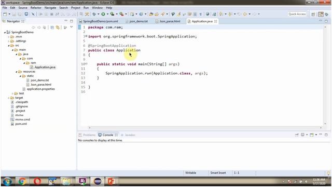Click the green Run button in toolbar

[103, 14]
